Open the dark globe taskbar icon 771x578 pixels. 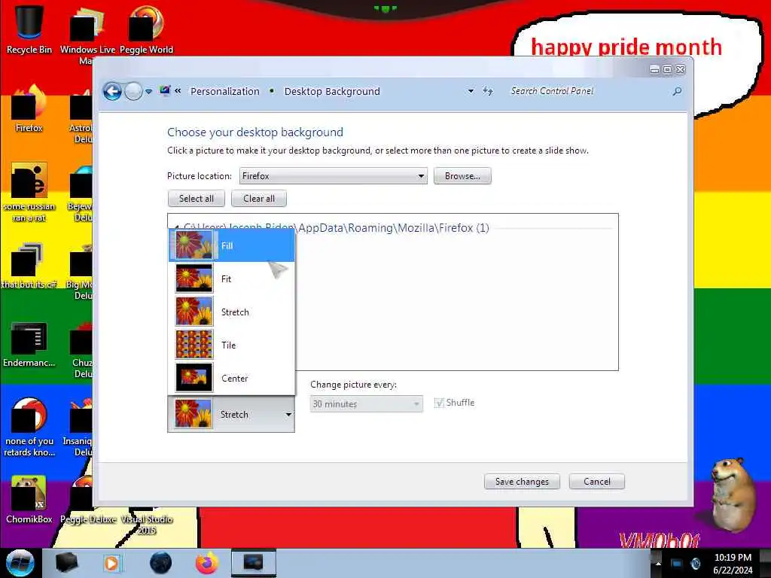point(161,563)
